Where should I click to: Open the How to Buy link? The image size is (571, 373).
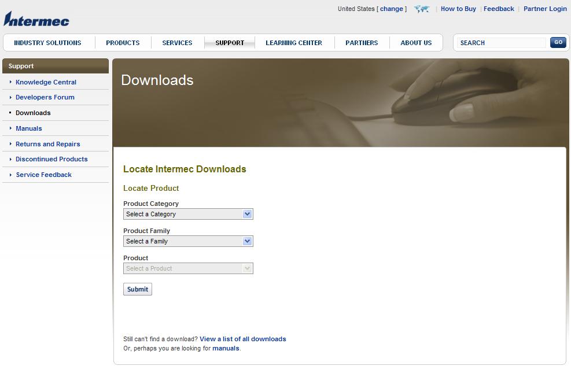(458, 9)
